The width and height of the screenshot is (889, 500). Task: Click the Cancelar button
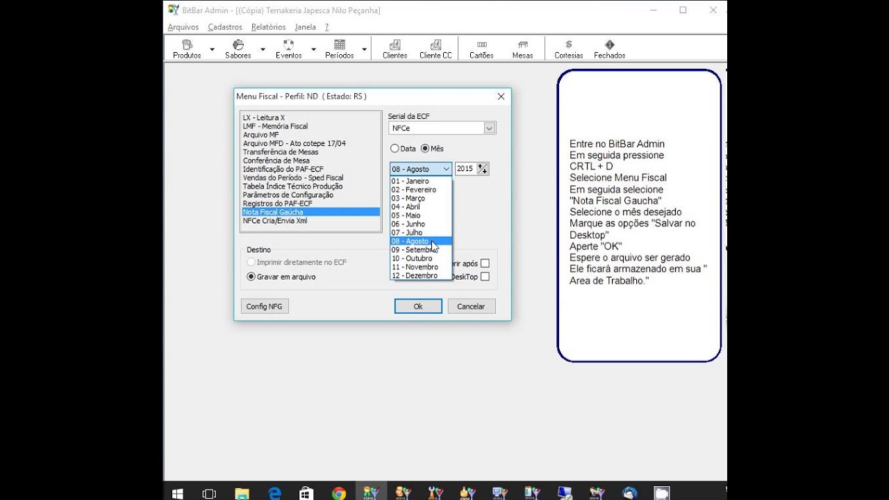(471, 306)
